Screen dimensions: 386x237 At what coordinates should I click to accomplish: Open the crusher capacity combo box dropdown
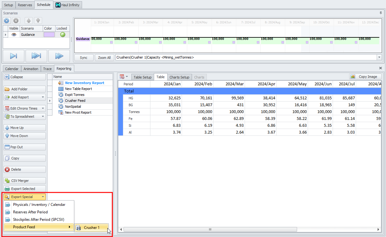[x=379, y=58]
